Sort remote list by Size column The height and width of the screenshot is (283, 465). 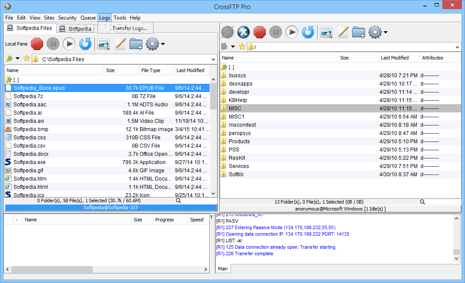(358, 58)
